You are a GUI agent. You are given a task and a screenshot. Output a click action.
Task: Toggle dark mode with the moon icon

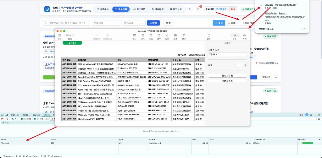tap(191, 9)
